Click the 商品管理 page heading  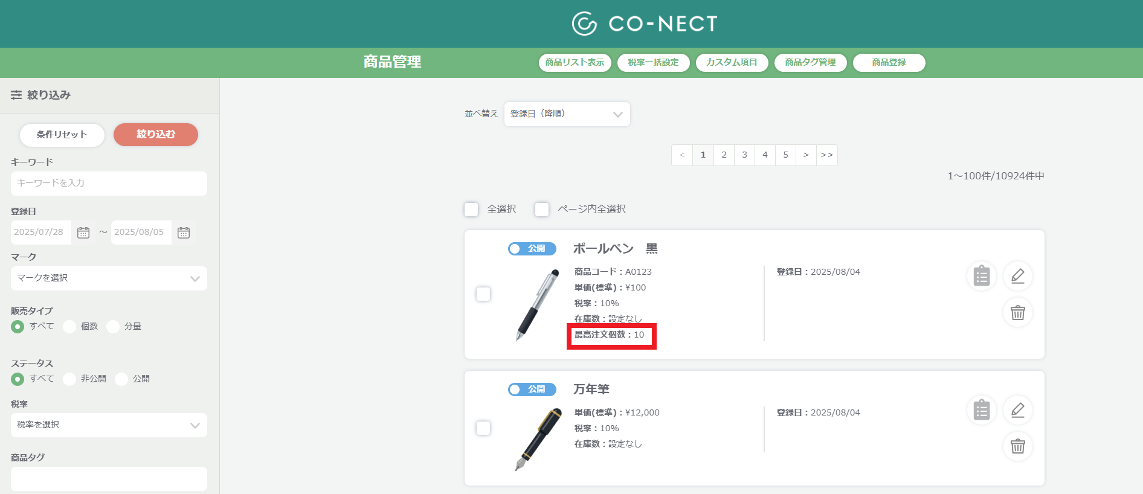[x=393, y=62]
